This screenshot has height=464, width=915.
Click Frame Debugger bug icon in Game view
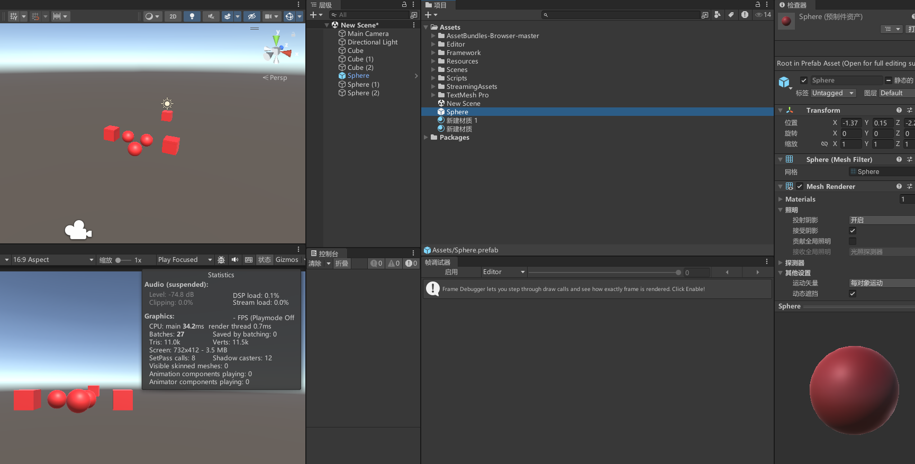pyautogui.click(x=221, y=260)
